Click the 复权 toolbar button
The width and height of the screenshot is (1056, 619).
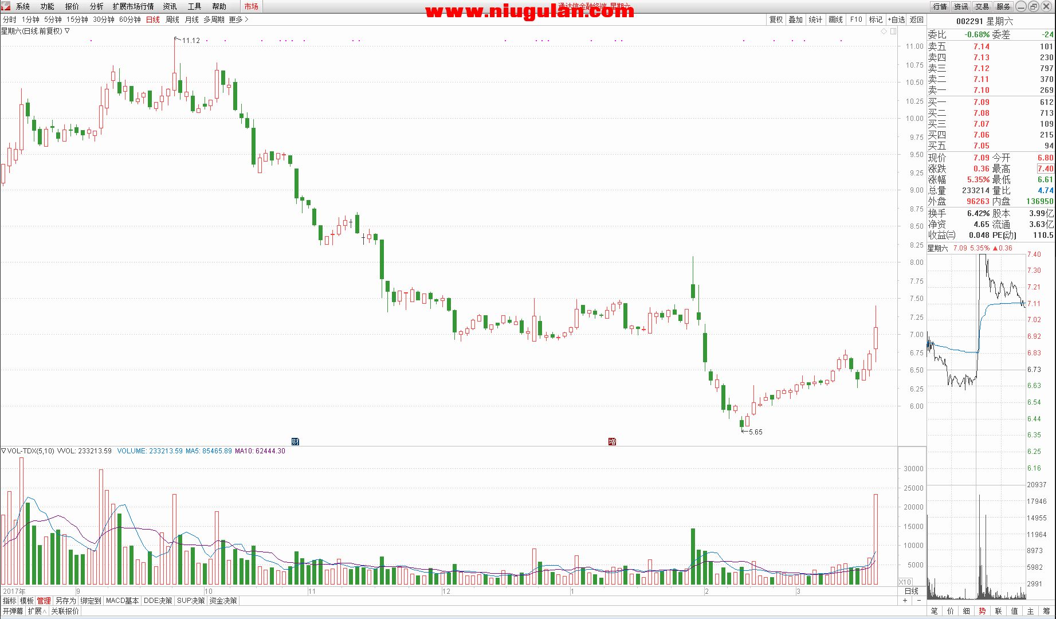coord(776,19)
